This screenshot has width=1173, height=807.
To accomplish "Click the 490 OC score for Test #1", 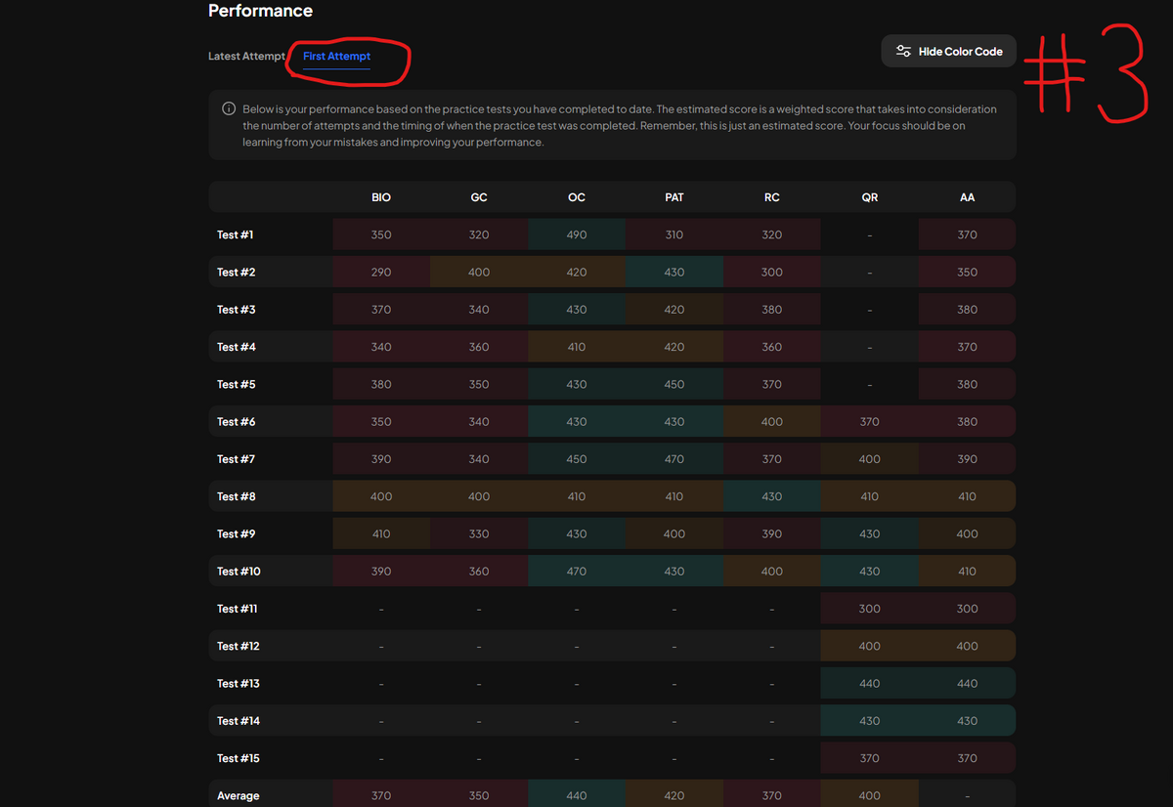I will (x=577, y=235).
